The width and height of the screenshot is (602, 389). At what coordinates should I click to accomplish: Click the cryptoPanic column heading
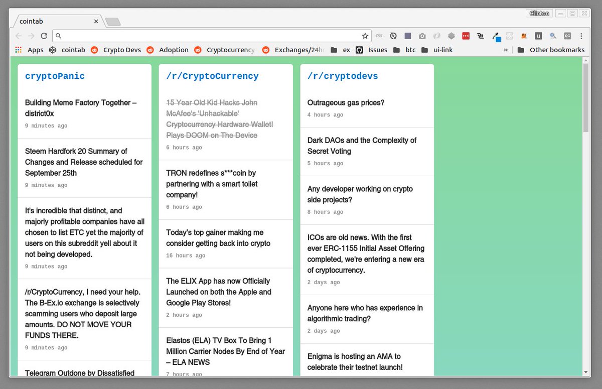[x=55, y=76]
